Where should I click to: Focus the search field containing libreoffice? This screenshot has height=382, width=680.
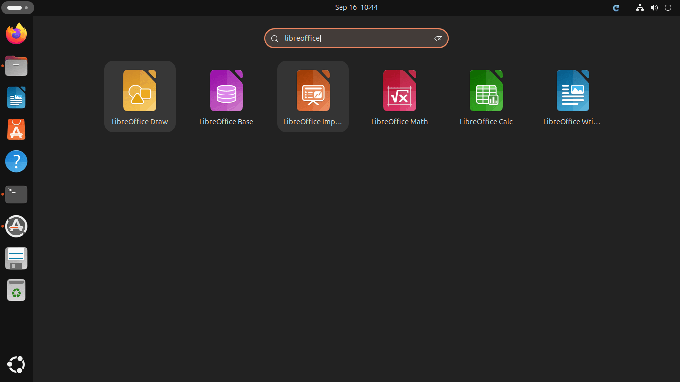[356, 38]
